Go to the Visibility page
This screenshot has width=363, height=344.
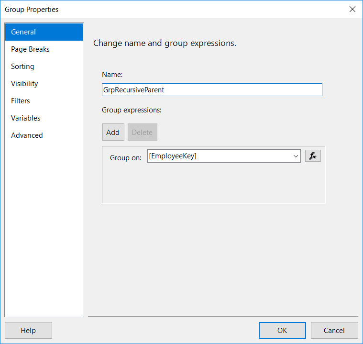click(24, 84)
